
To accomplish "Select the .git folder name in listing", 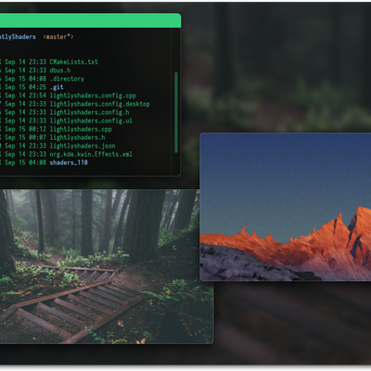I will tap(57, 87).
